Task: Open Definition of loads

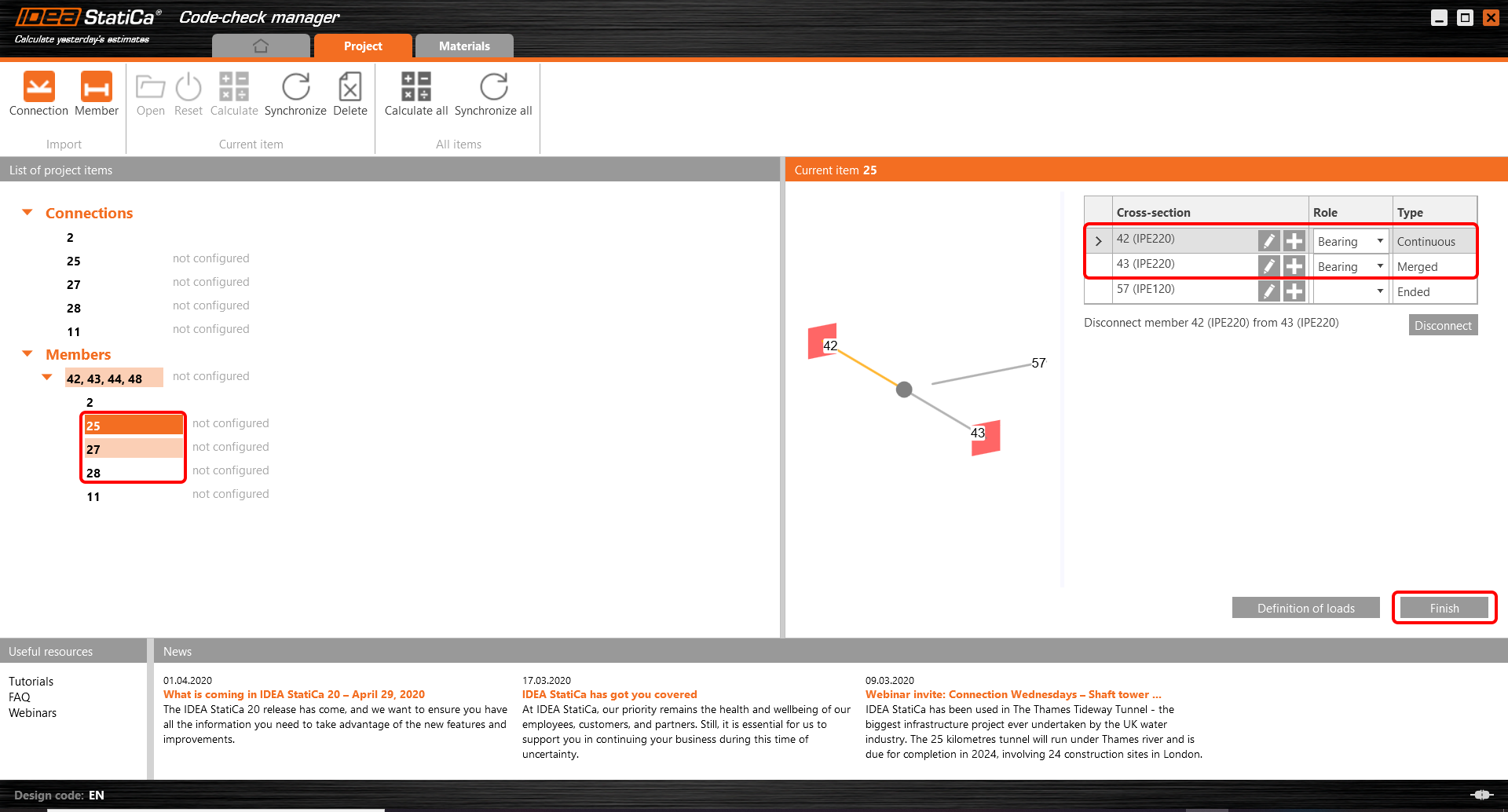Action: (1306, 608)
